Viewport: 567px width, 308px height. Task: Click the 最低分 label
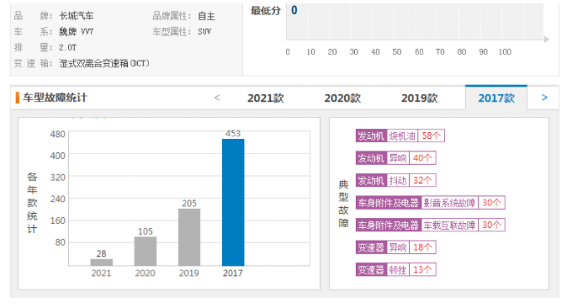(266, 11)
